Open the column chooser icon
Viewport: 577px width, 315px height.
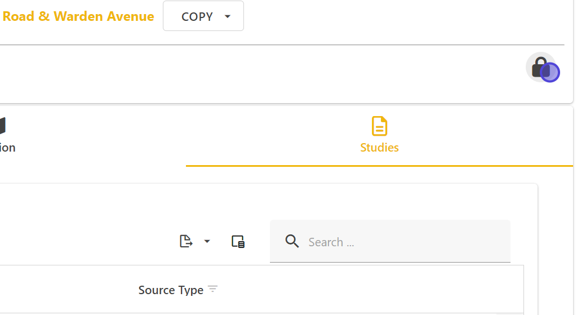[238, 242]
